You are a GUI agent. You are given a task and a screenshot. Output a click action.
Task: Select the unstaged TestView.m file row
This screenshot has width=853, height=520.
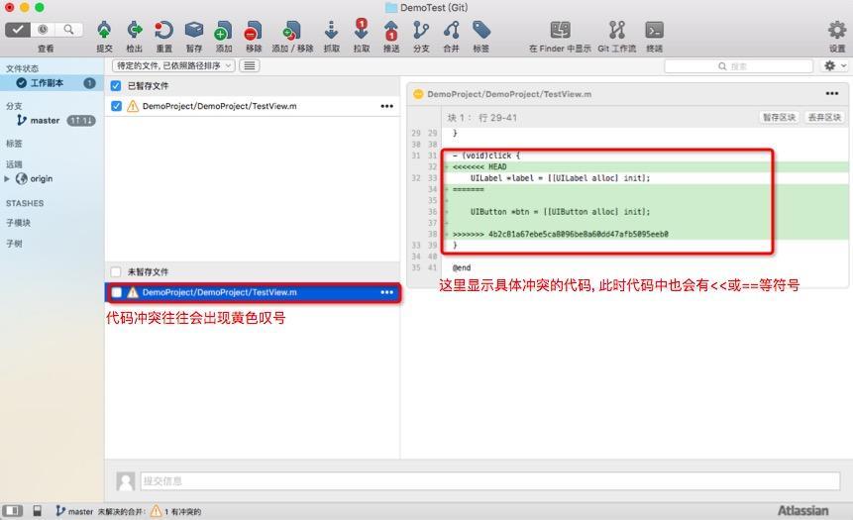pos(253,292)
